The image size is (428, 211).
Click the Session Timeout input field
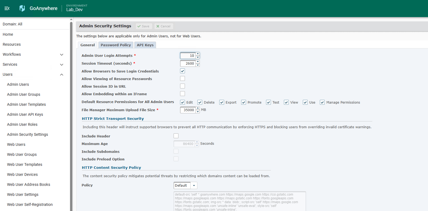(188, 64)
